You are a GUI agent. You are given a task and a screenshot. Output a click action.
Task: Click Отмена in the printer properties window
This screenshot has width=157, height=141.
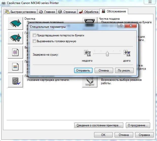click(124, 135)
